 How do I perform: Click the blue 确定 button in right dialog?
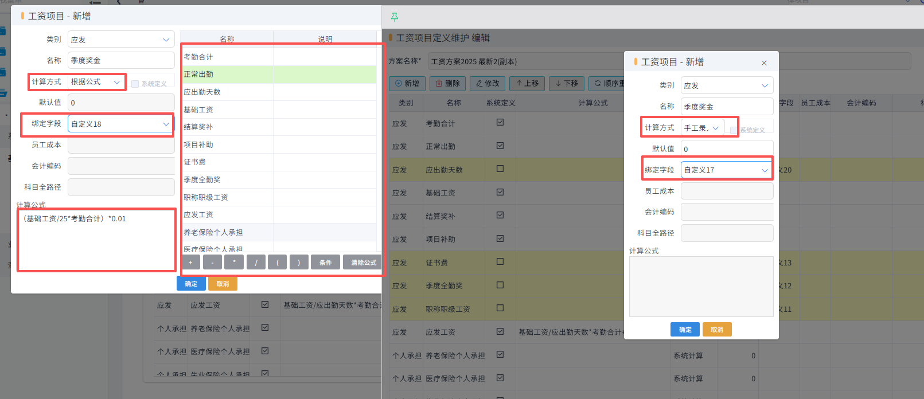[685, 330]
